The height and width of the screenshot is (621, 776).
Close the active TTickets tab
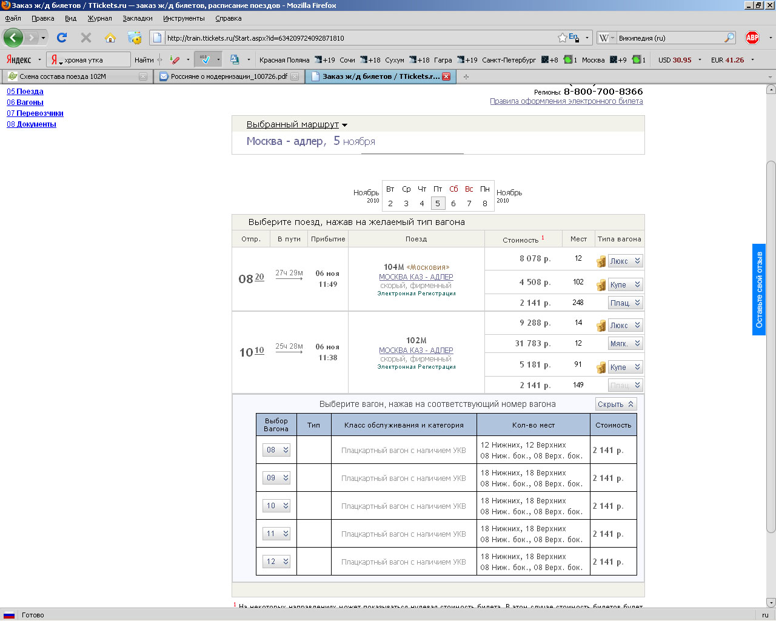click(x=446, y=76)
